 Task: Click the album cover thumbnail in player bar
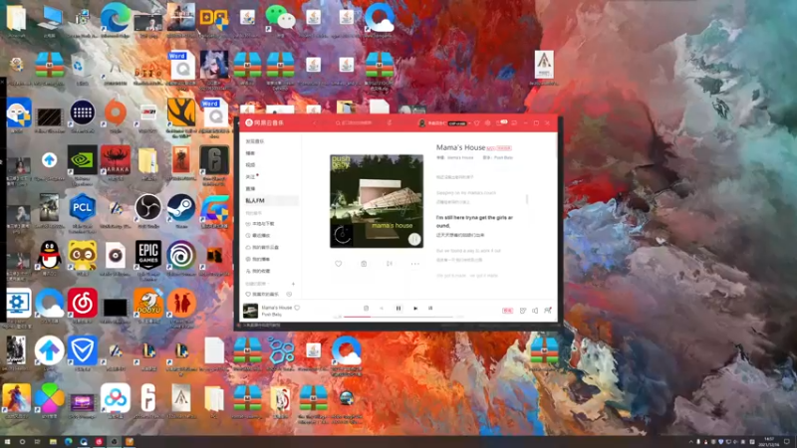point(250,311)
